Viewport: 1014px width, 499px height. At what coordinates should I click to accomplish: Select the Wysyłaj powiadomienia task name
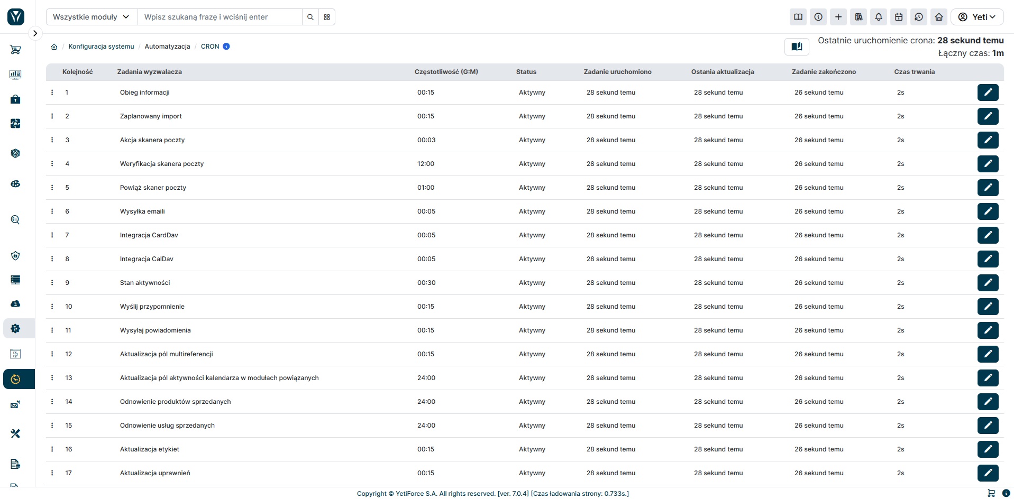pos(156,330)
